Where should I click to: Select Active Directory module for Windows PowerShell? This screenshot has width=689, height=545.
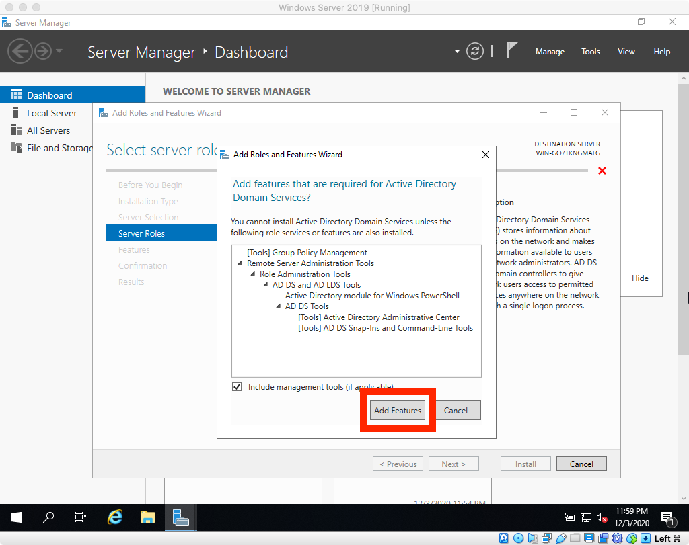(x=372, y=295)
